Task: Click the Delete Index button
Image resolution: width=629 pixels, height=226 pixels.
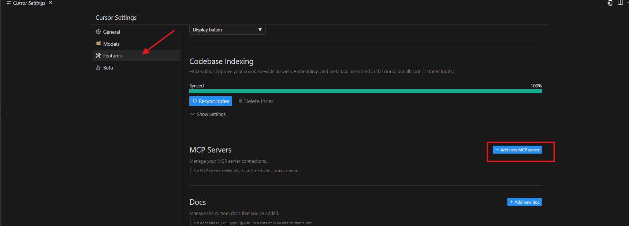Action: pos(256,101)
